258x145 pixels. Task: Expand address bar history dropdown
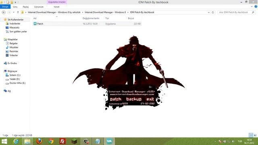tap(209, 12)
